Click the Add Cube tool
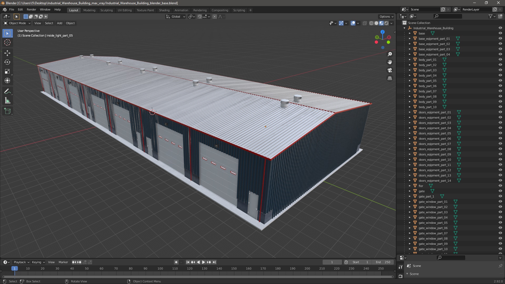The height and width of the screenshot is (284, 505). point(7,111)
